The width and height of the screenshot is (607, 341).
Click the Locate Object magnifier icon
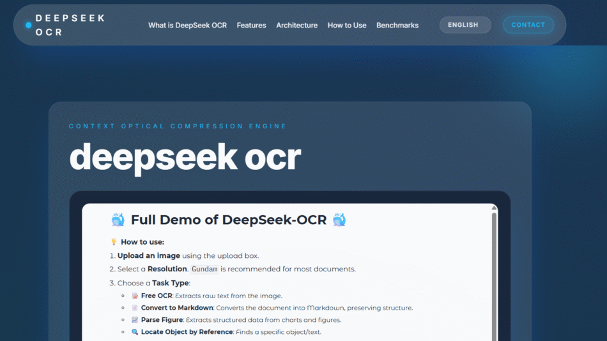coord(135,332)
